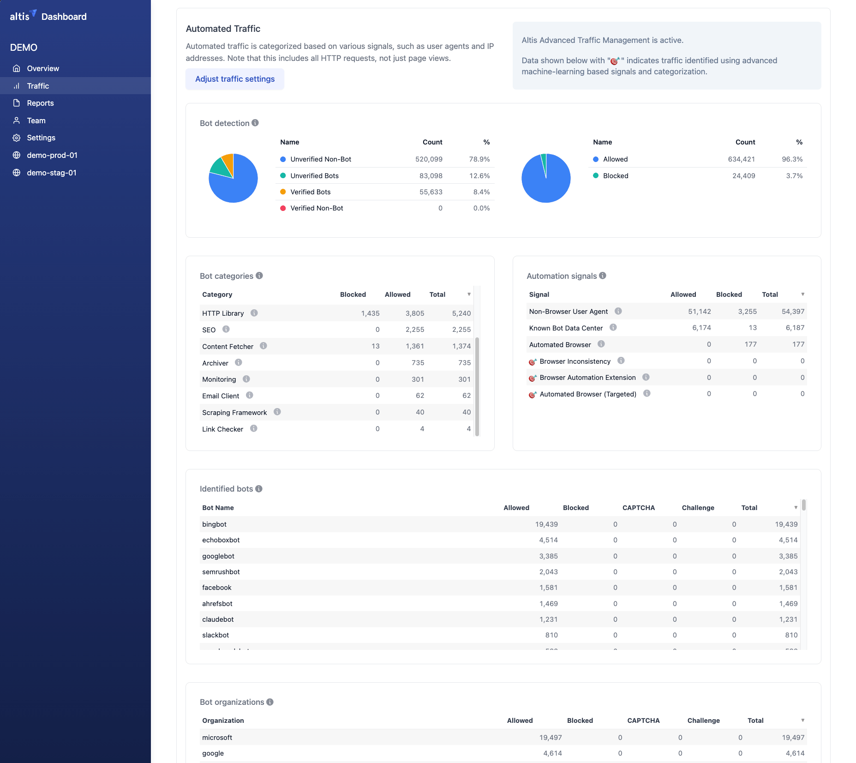This screenshot has width=856, height=763.
Task: Sort Bot organizations by Challenge column
Action: pos(703,721)
